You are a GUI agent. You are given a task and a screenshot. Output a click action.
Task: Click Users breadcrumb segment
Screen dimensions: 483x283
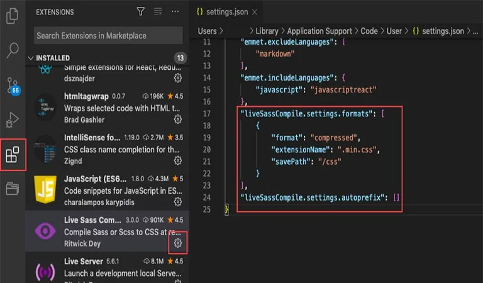207,31
